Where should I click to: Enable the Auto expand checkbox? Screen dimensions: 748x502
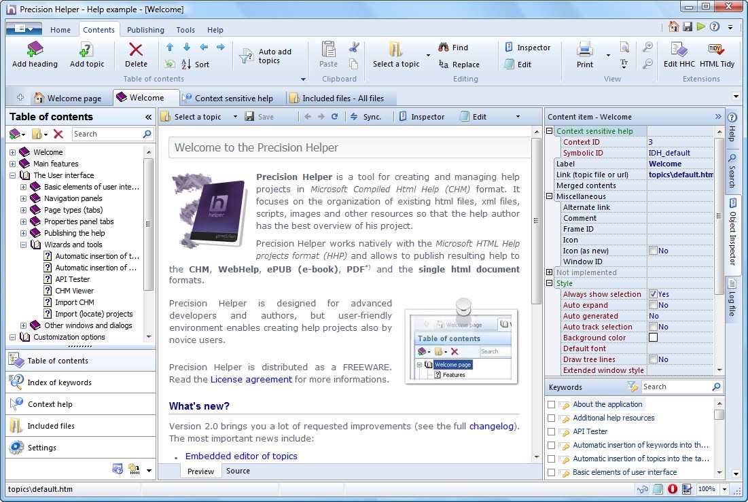pos(653,305)
